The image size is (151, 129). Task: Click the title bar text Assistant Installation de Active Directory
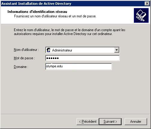pyautogui.click(x=36, y=4)
